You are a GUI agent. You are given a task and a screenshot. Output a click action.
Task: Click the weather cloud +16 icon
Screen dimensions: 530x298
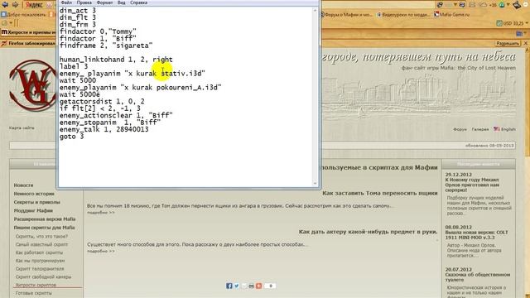click(x=488, y=5)
